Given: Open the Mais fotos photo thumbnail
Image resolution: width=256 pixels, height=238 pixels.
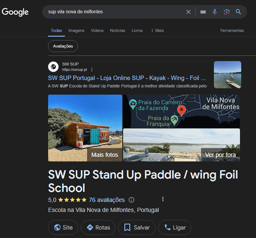Looking at the screenshot, I should [x=85, y=128].
